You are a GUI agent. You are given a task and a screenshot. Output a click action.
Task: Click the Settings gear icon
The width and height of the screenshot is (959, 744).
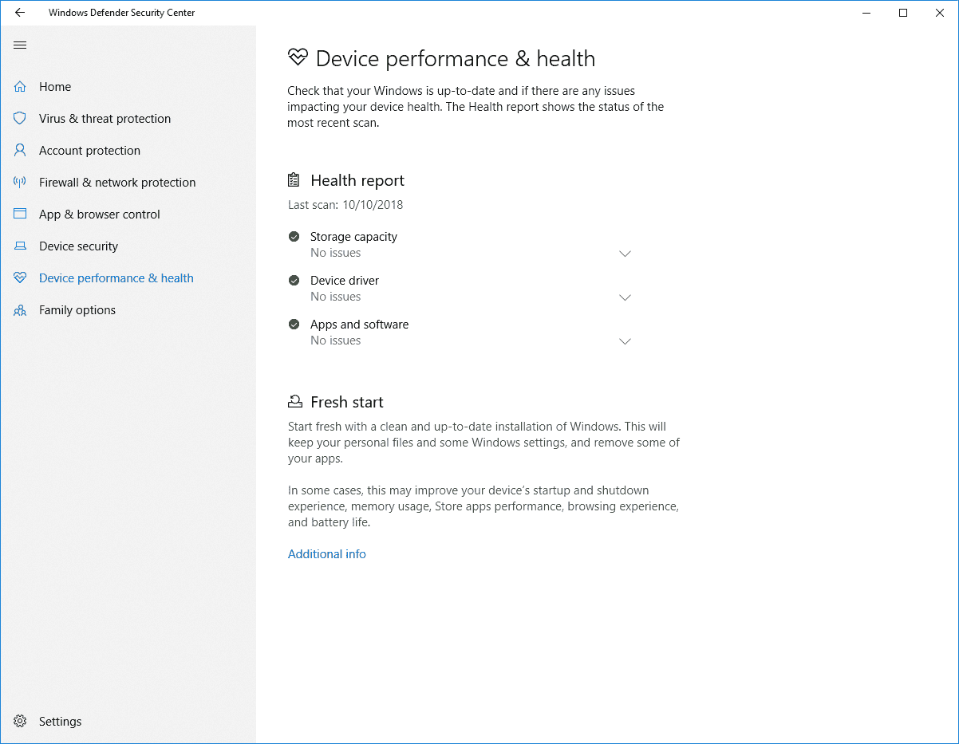20,722
